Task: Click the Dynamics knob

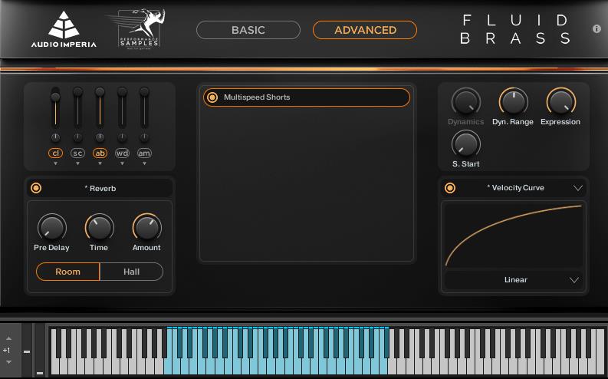Action: click(x=466, y=102)
